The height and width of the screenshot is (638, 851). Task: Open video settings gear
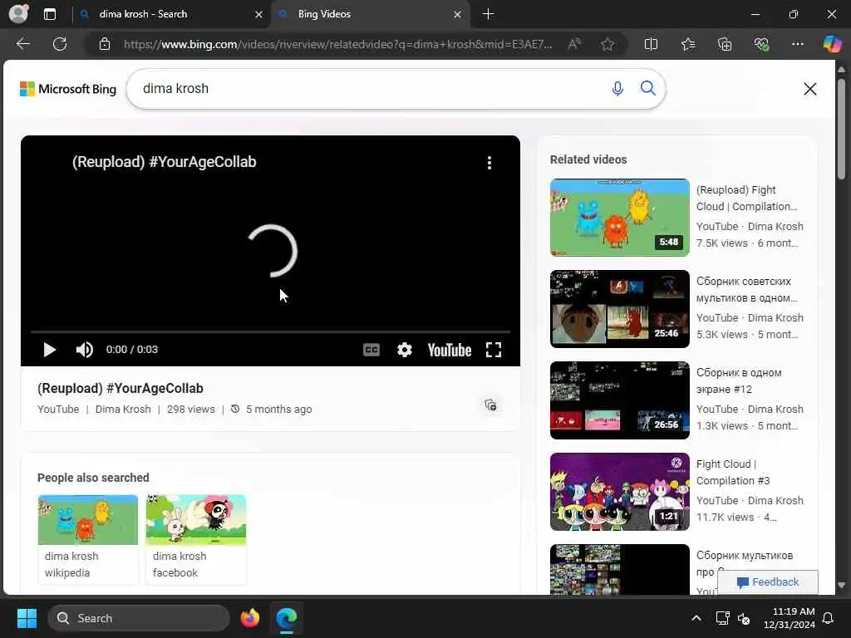coord(405,350)
